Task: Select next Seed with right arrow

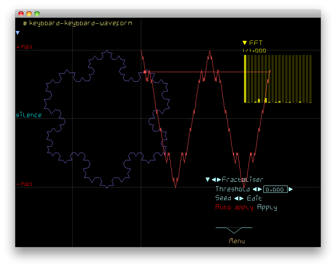Action: pyautogui.click(x=242, y=199)
